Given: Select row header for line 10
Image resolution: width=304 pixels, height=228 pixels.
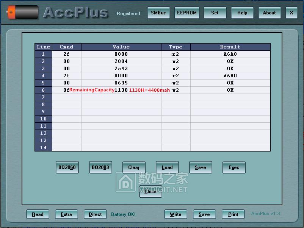Looking at the screenshot, I should tap(44, 119).
